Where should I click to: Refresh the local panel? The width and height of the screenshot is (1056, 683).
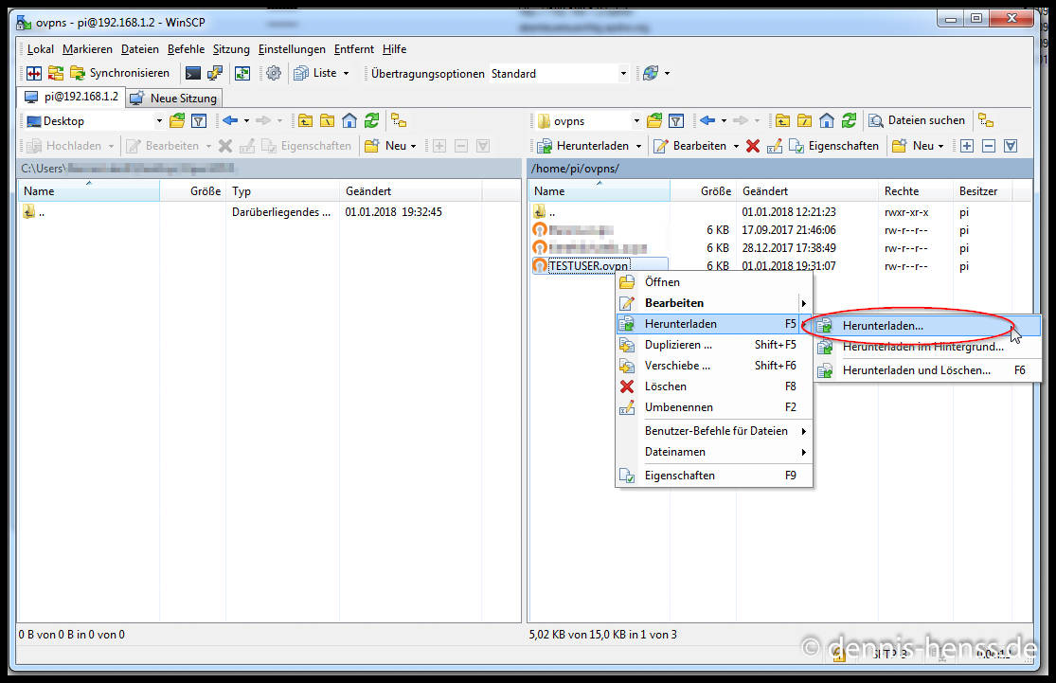(x=372, y=121)
